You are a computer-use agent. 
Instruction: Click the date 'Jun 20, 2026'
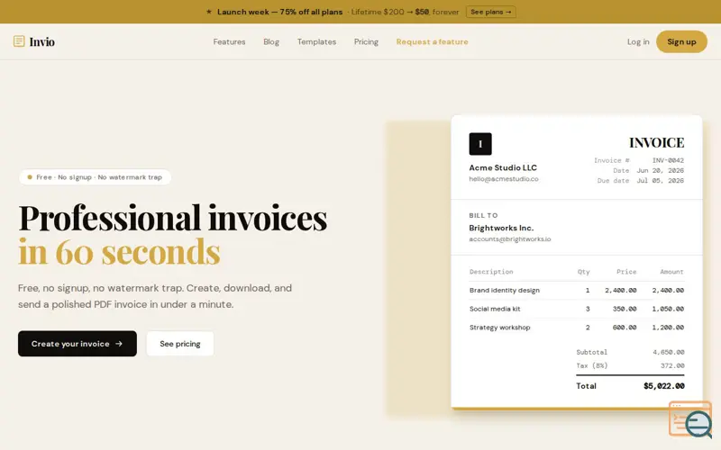point(661,170)
